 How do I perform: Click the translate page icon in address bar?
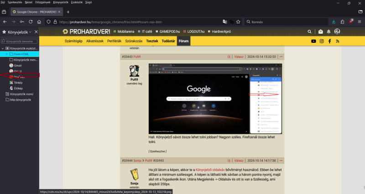tap(224, 22)
